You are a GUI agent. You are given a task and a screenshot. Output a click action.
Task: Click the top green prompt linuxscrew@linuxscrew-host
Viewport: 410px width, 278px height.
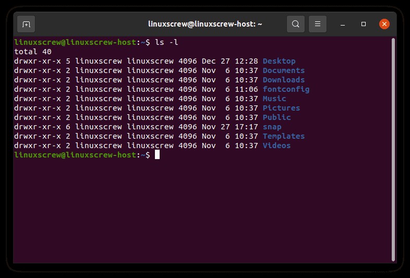[x=75, y=42]
